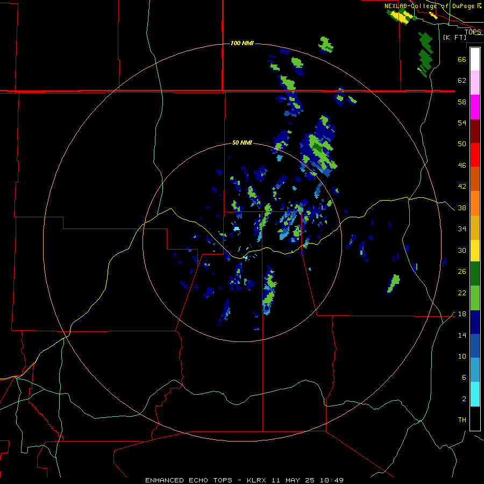The image size is (484, 484).
Task: Click the black TH swatch at the scale bottom
Action: click(x=475, y=418)
